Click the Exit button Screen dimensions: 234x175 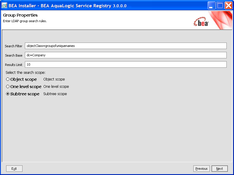pos(14,169)
